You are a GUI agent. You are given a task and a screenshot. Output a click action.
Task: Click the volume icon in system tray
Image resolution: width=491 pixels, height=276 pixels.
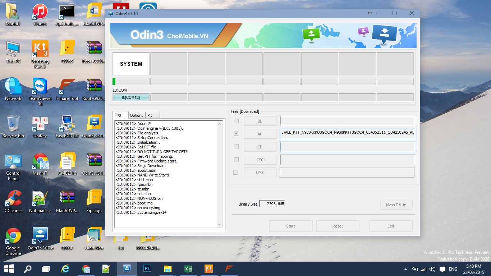pyautogui.click(x=432, y=269)
